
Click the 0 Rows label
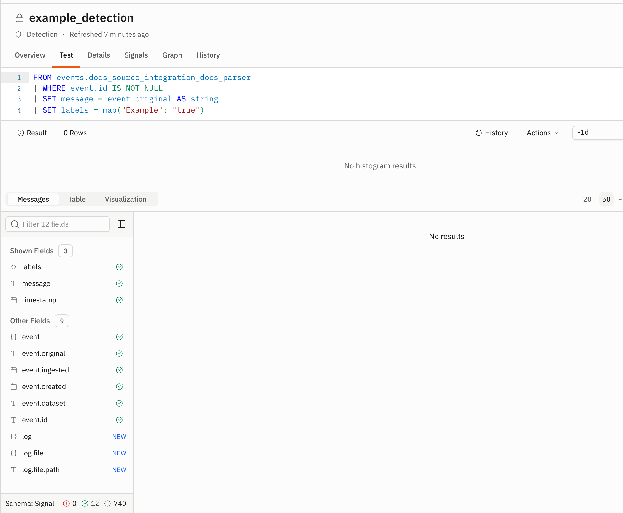[x=75, y=133]
